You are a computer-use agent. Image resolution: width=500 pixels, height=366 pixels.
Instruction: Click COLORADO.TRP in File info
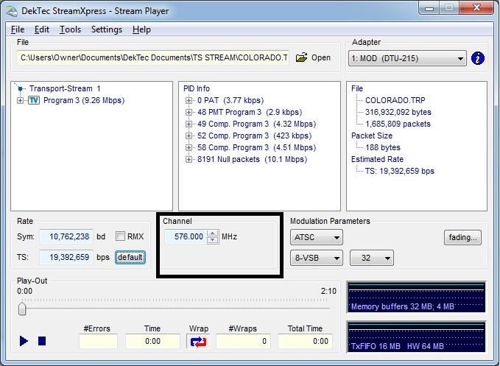coord(395,100)
